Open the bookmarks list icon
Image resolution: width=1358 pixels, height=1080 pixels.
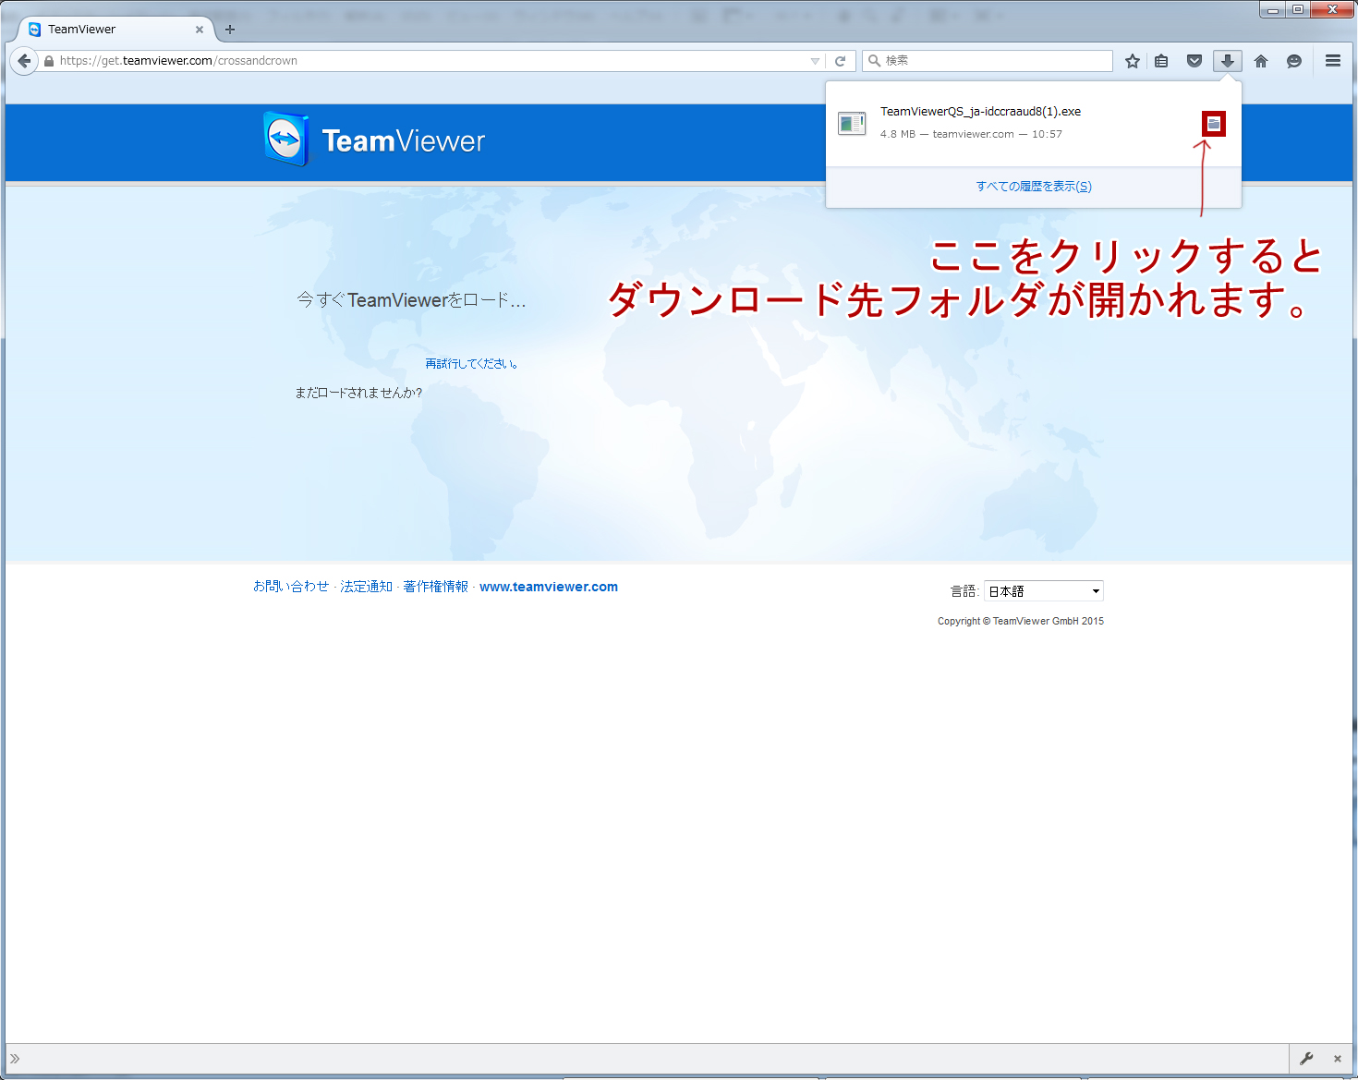point(1162,61)
